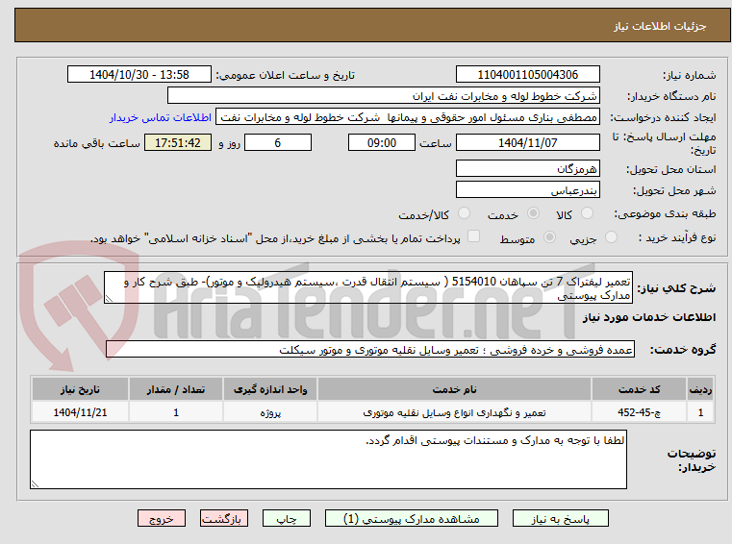Click service code cell چ-45-452
732x544 pixels.
click(639, 412)
